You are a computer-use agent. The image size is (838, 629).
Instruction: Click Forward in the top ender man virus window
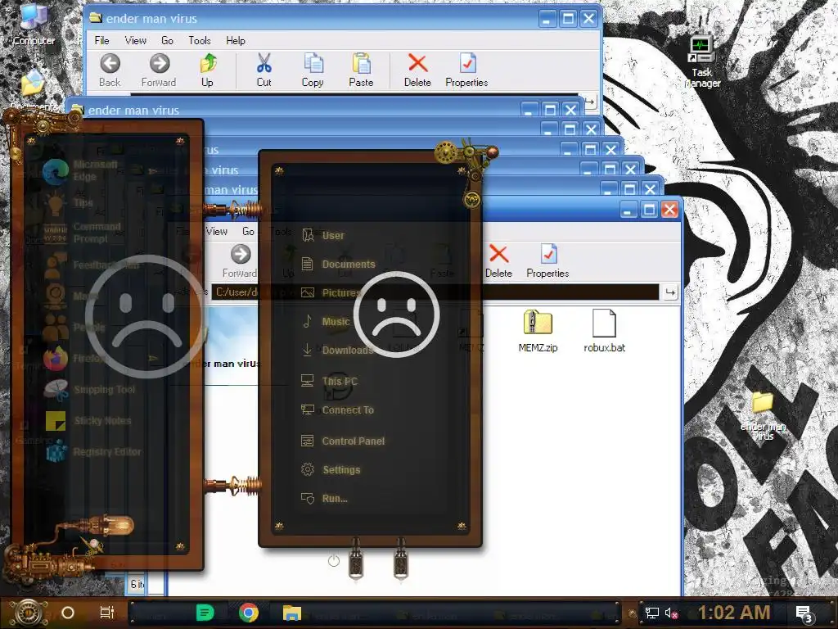[159, 70]
